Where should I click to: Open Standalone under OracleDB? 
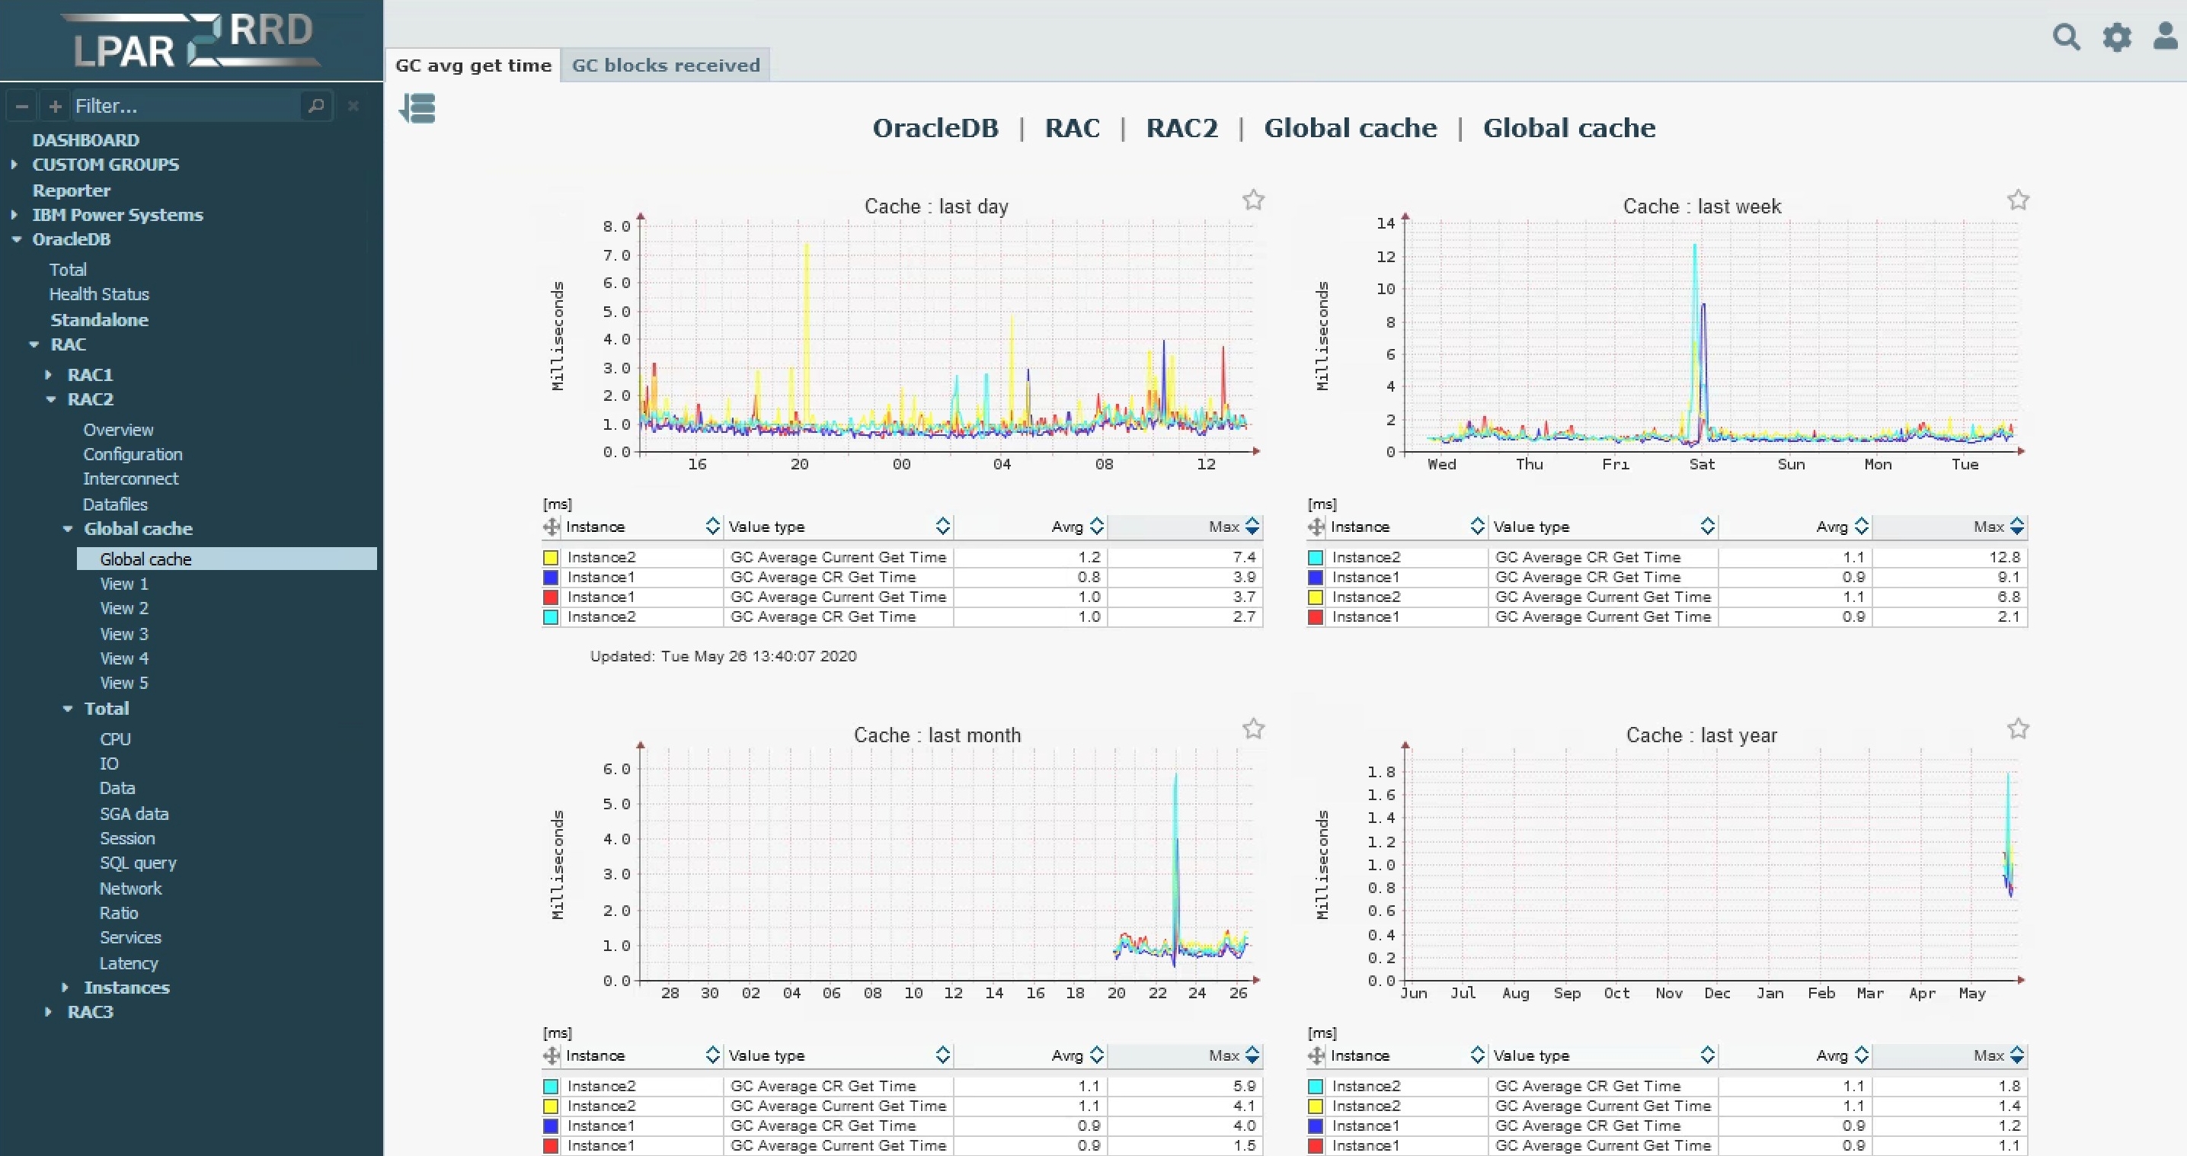[x=99, y=320]
